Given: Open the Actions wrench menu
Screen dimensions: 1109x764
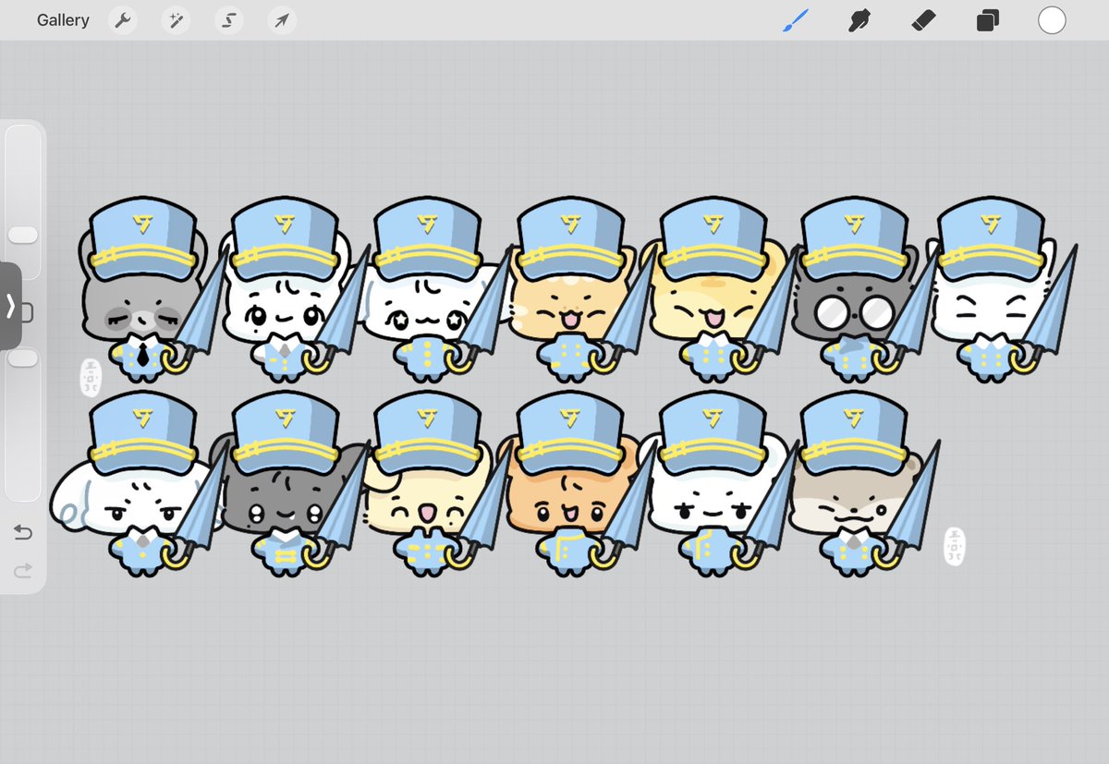Looking at the screenshot, I should 122,20.
